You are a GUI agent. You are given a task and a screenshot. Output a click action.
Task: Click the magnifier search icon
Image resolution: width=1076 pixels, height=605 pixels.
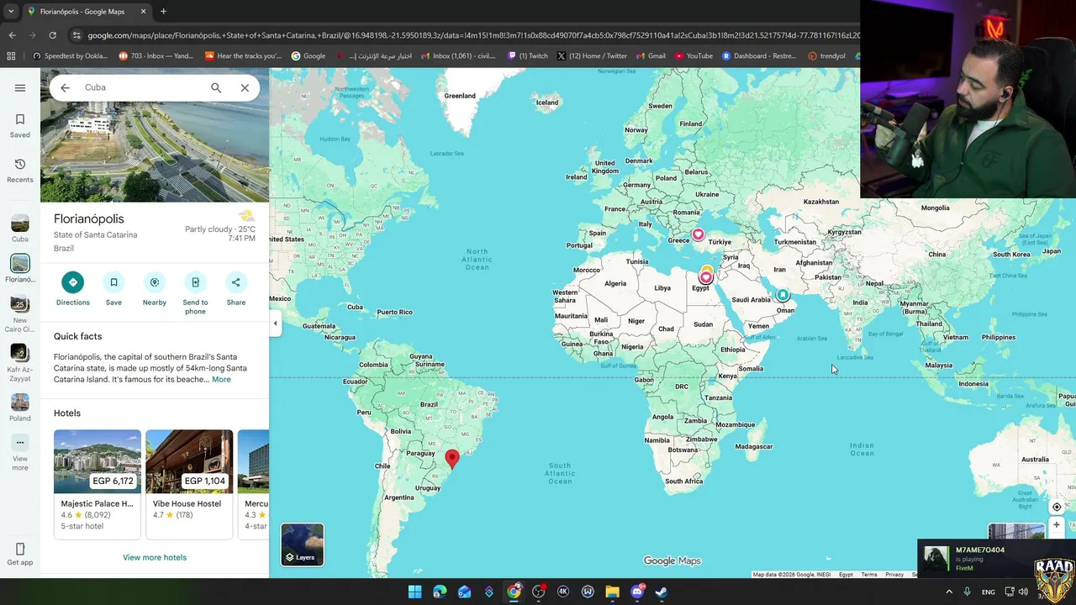pos(216,87)
